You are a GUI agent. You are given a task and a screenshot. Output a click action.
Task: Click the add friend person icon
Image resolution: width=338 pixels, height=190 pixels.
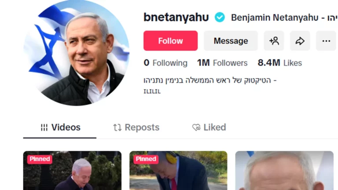coord(274,41)
